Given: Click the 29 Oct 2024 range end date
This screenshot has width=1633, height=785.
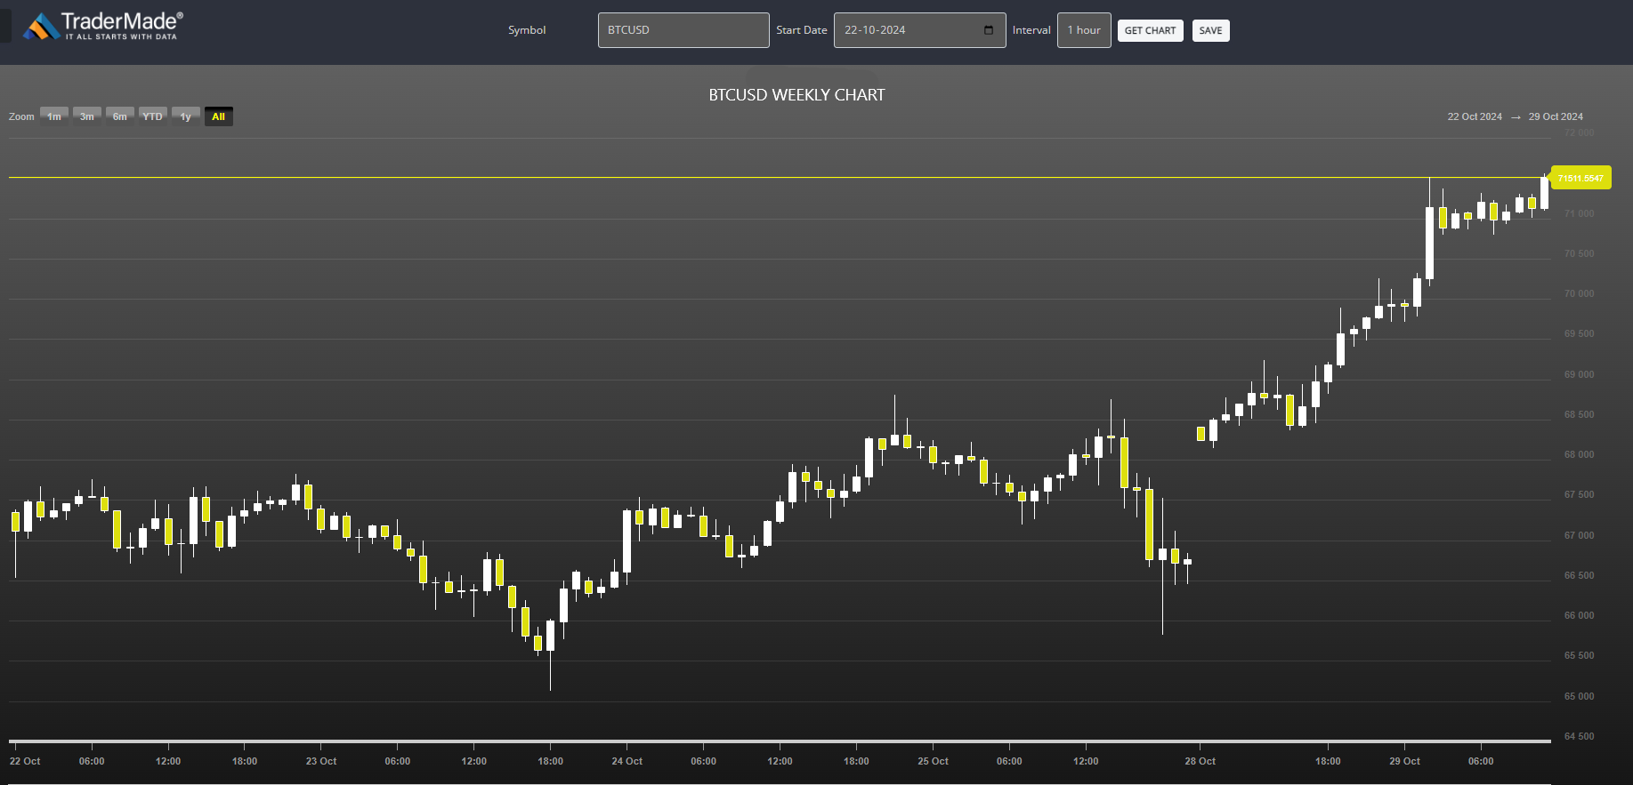Looking at the screenshot, I should point(1556,116).
